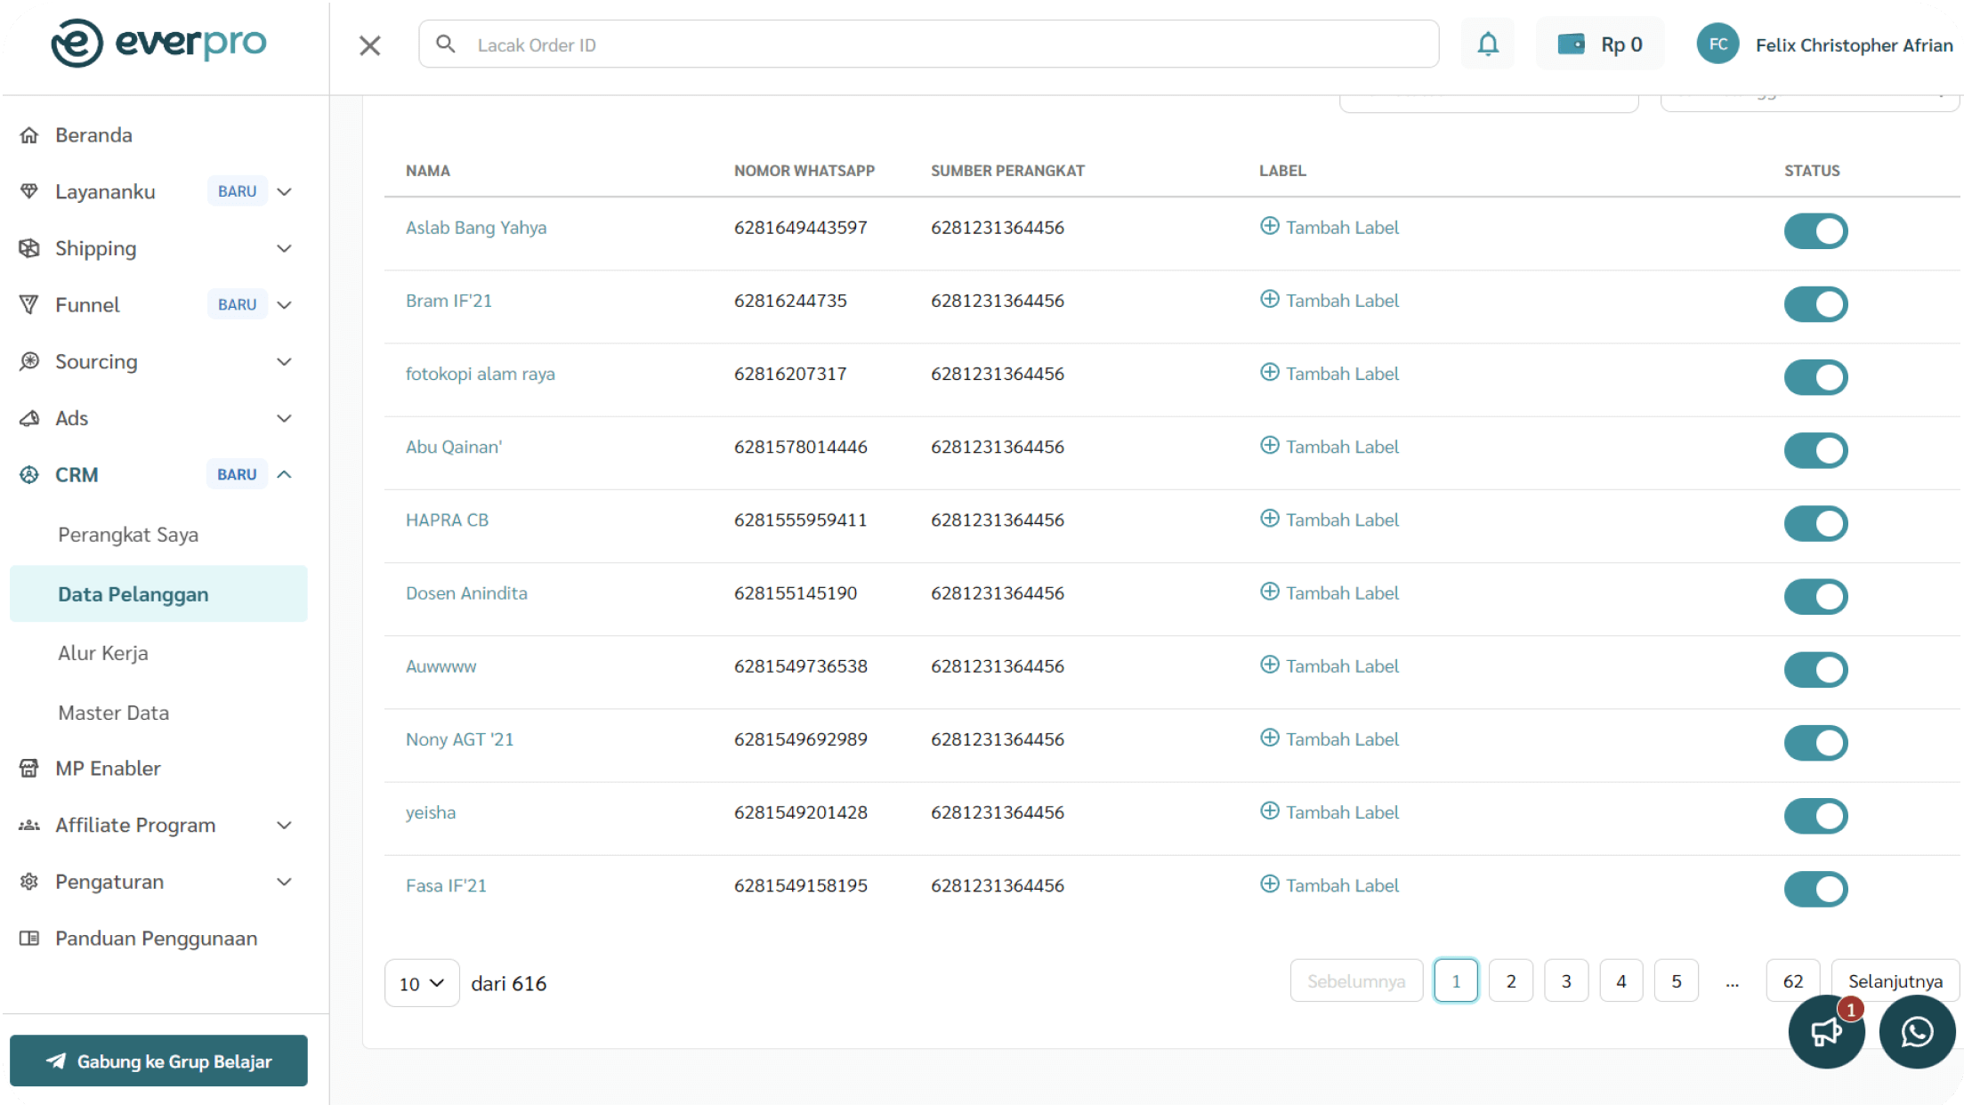Image resolution: width=1964 pixels, height=1113 pixels.
Task: Click the MP Enabler store icon
Action: (x=29, y=768)
